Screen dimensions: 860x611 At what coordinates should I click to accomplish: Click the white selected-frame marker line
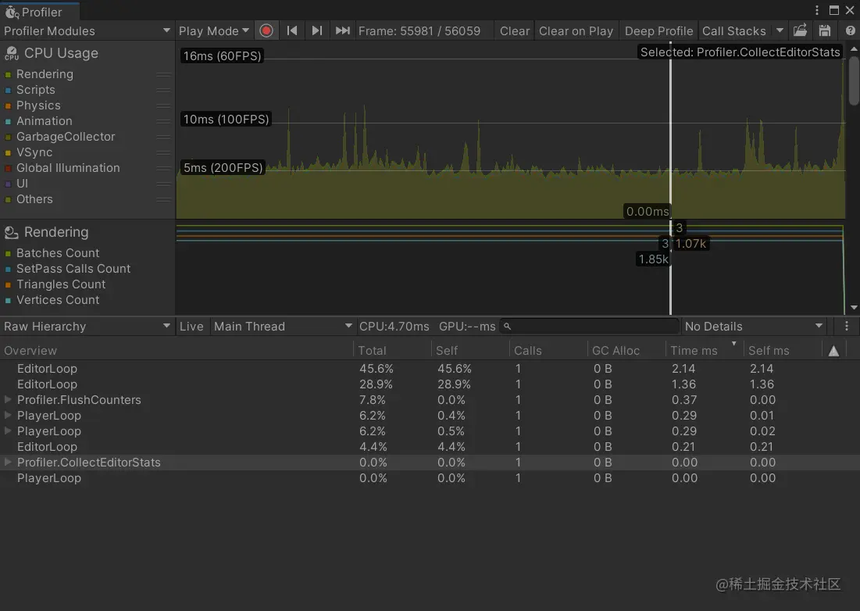pos(670,178)
